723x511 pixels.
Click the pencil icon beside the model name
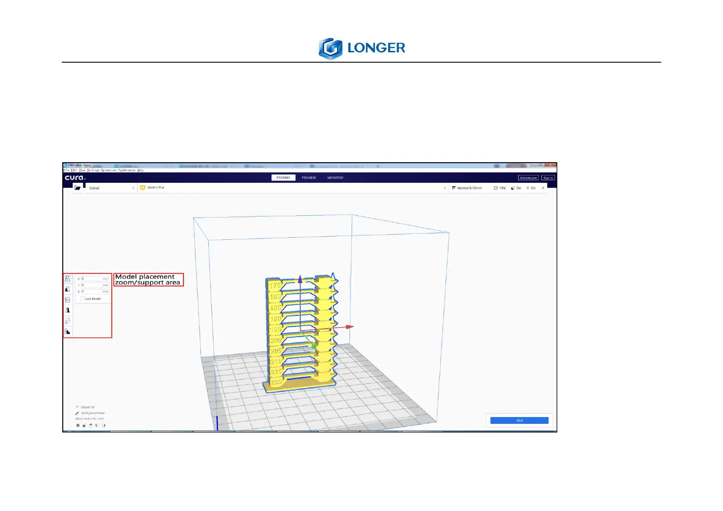coord(77,413)
